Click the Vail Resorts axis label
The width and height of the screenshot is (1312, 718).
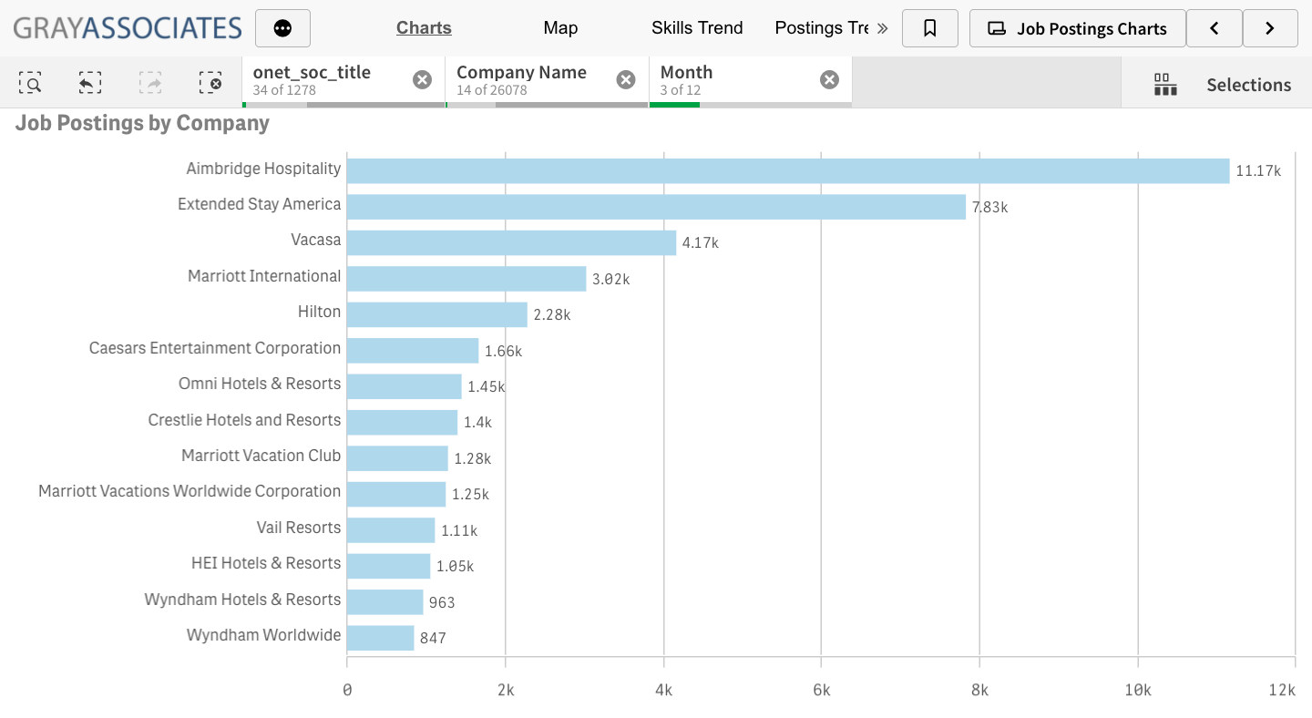click(299, 528)
